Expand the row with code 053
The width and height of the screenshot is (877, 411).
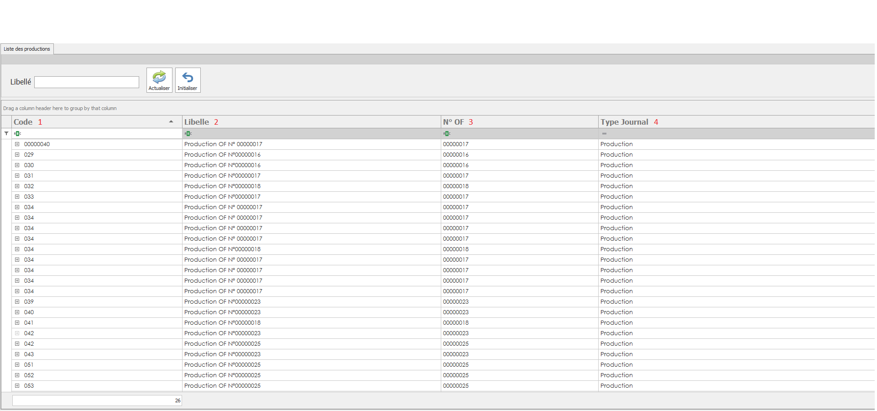click(x=17, y=386)
